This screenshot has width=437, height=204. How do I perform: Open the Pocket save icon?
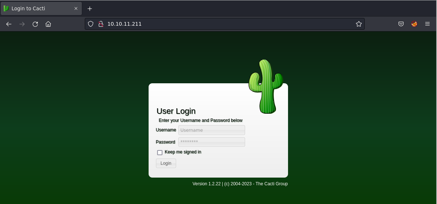(x=401, y=24)
